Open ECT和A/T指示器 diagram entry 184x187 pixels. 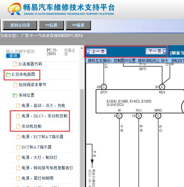(x=36, y=147)
